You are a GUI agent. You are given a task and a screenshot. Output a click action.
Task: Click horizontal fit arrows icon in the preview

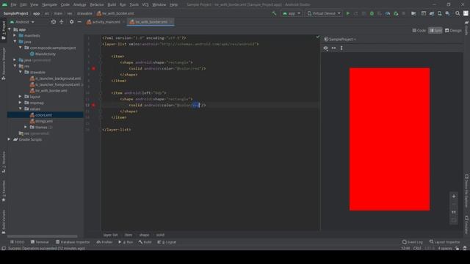[333, 48]
